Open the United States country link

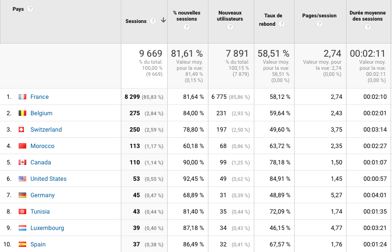49,179
